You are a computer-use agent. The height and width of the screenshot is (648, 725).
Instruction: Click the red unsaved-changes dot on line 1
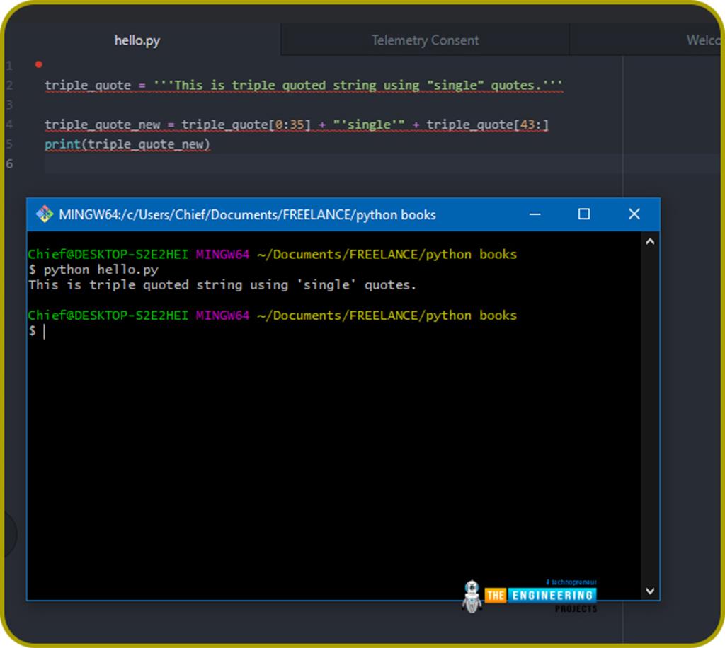[39, 63]
